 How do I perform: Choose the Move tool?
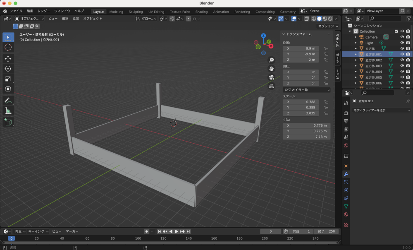pos(8,58)
